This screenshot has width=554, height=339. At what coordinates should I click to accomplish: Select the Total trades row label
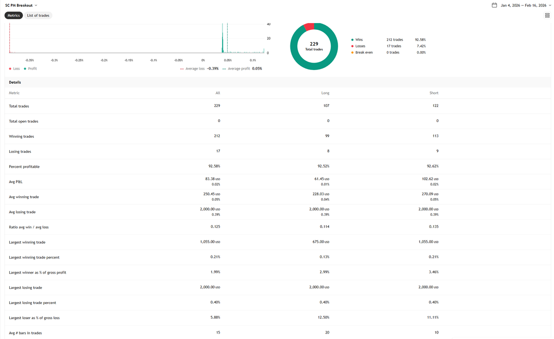tap(19, 106)
